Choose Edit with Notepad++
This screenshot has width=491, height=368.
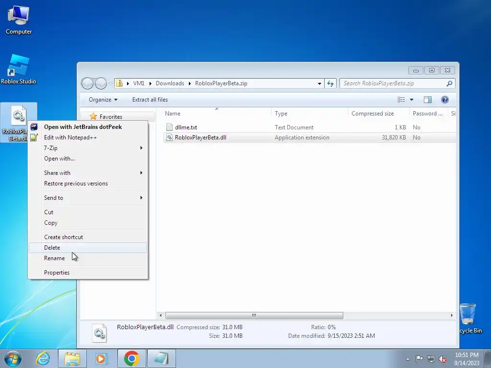tap(88, 138)
